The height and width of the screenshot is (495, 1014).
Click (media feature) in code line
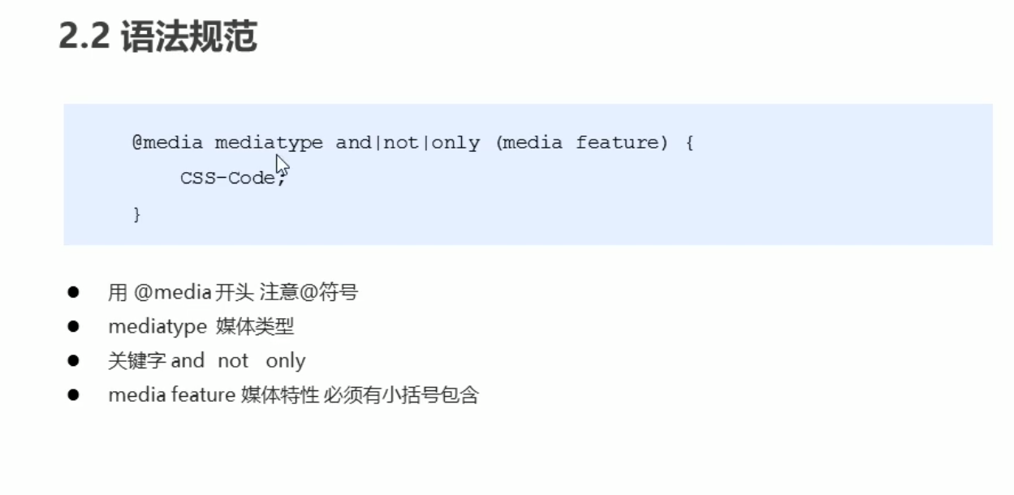click(581, 143)
